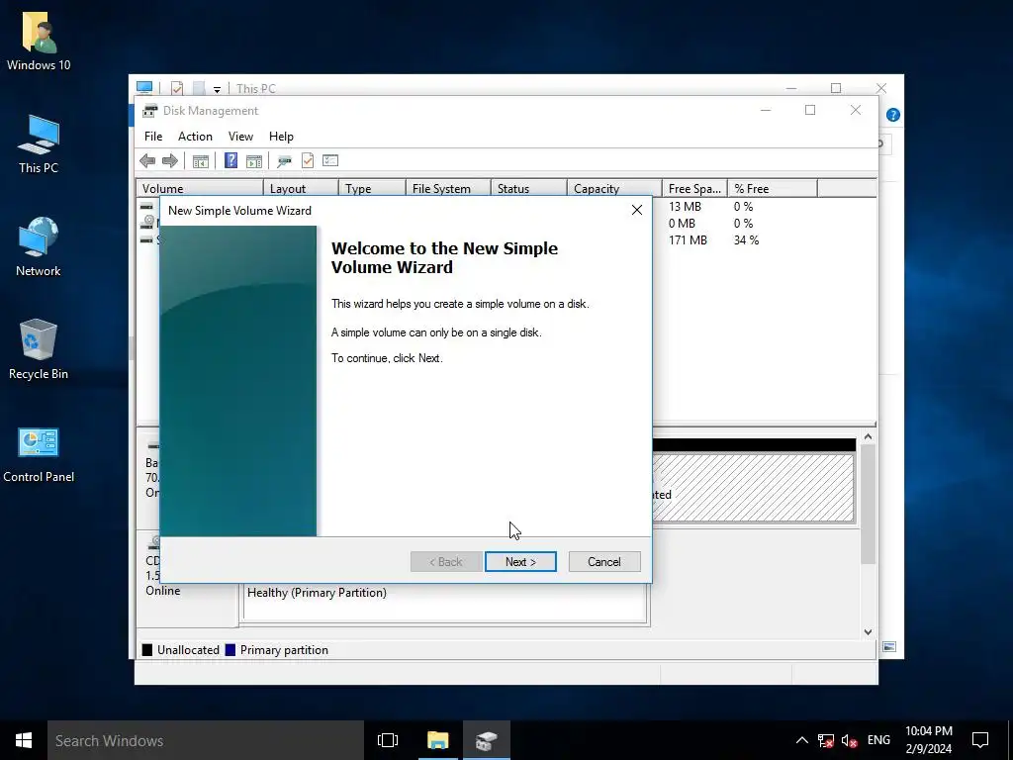Sort by the Type column header
This screenshot has width=1013, height=760.
coord(372,189)
